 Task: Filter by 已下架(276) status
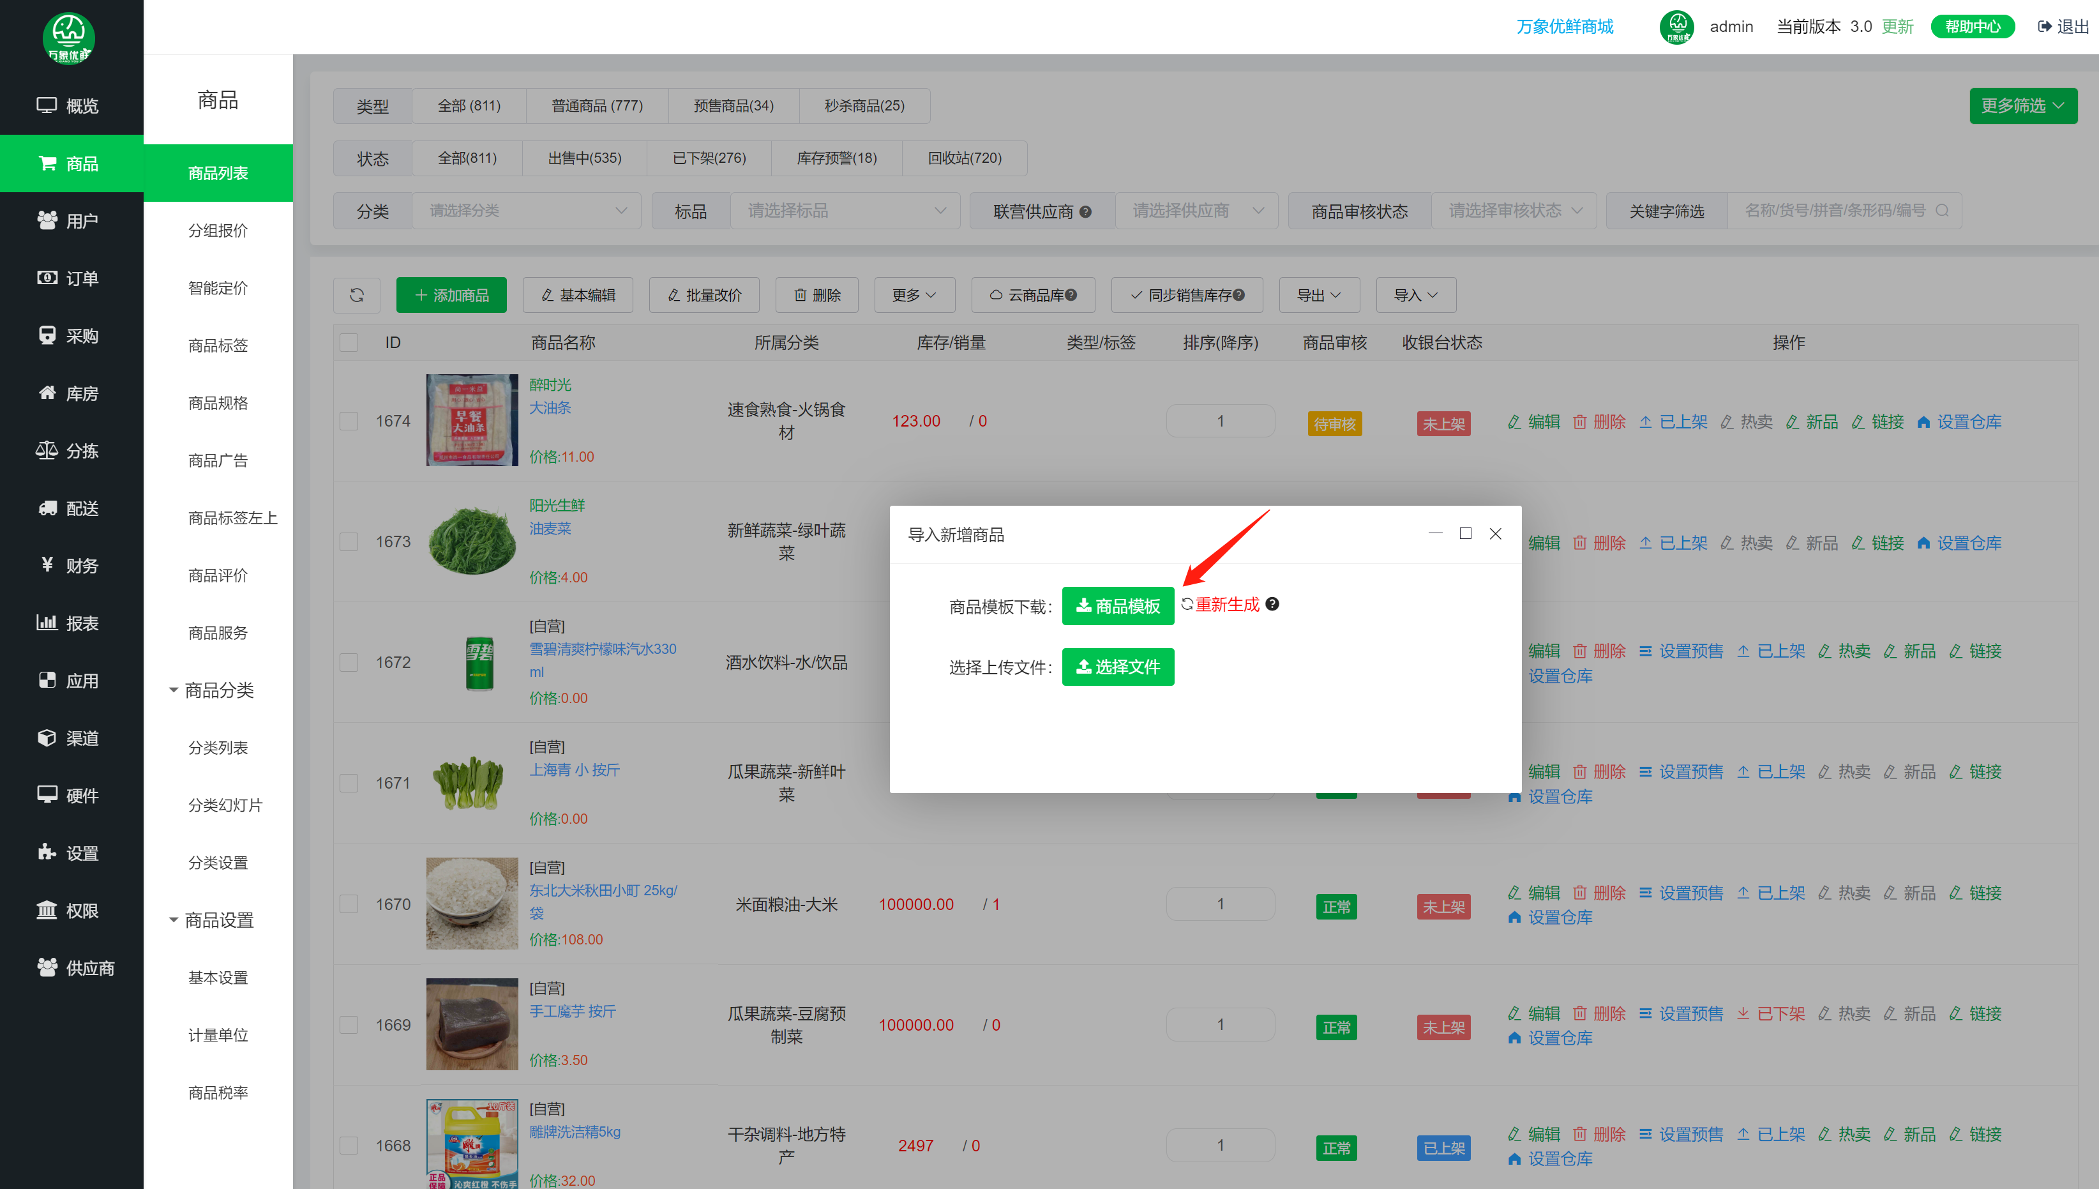709,158
